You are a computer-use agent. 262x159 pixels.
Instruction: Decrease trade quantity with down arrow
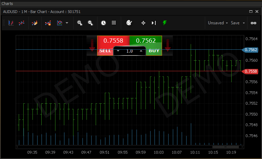click(118, 51)
